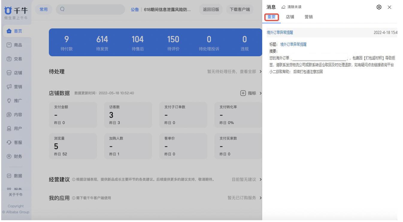The height and width of the screenshot is (222, 403).
Task: Select the 访客数 data card
Action: (x=128, y=115)
